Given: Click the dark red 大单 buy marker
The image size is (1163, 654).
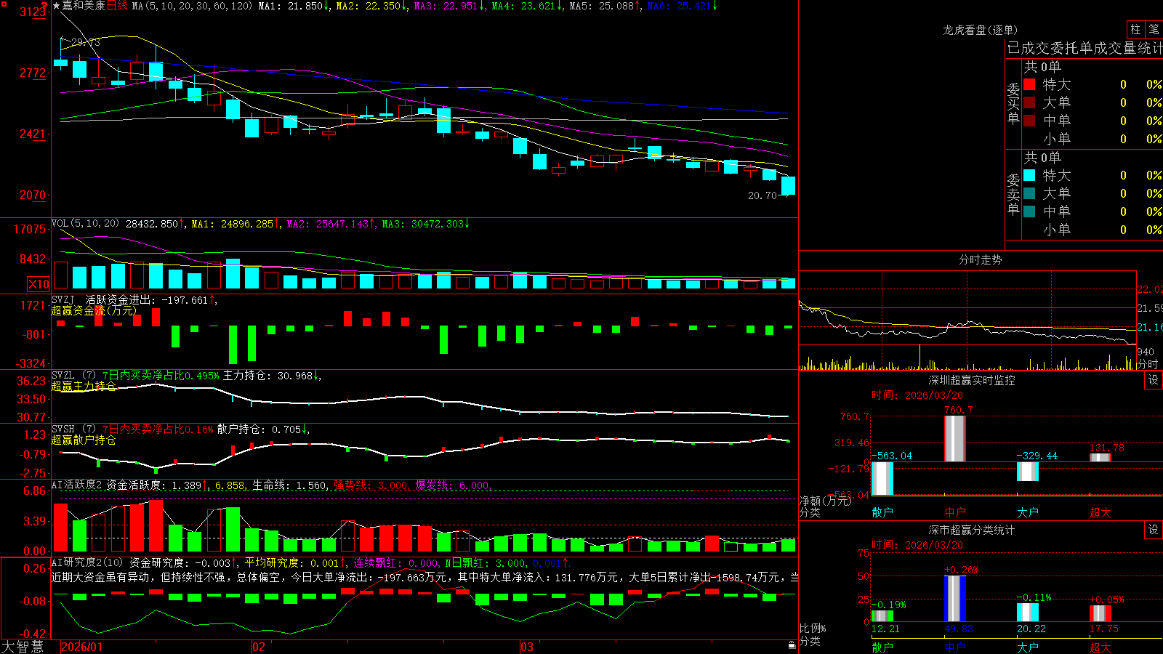Looking at the screenshot, I should pyautogui.click(x=1029, y=102).
